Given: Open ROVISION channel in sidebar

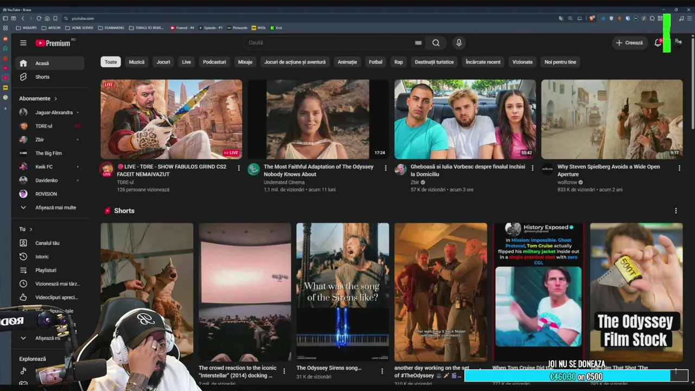Looking at the screenshot, I should pyautogui.click(x=50, y=194).
